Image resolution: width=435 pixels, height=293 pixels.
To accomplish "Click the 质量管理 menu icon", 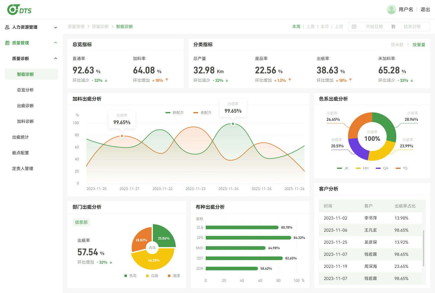I will (x=7, y=43).
